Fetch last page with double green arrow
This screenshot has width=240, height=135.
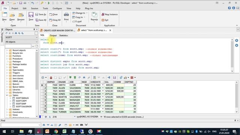75,78
